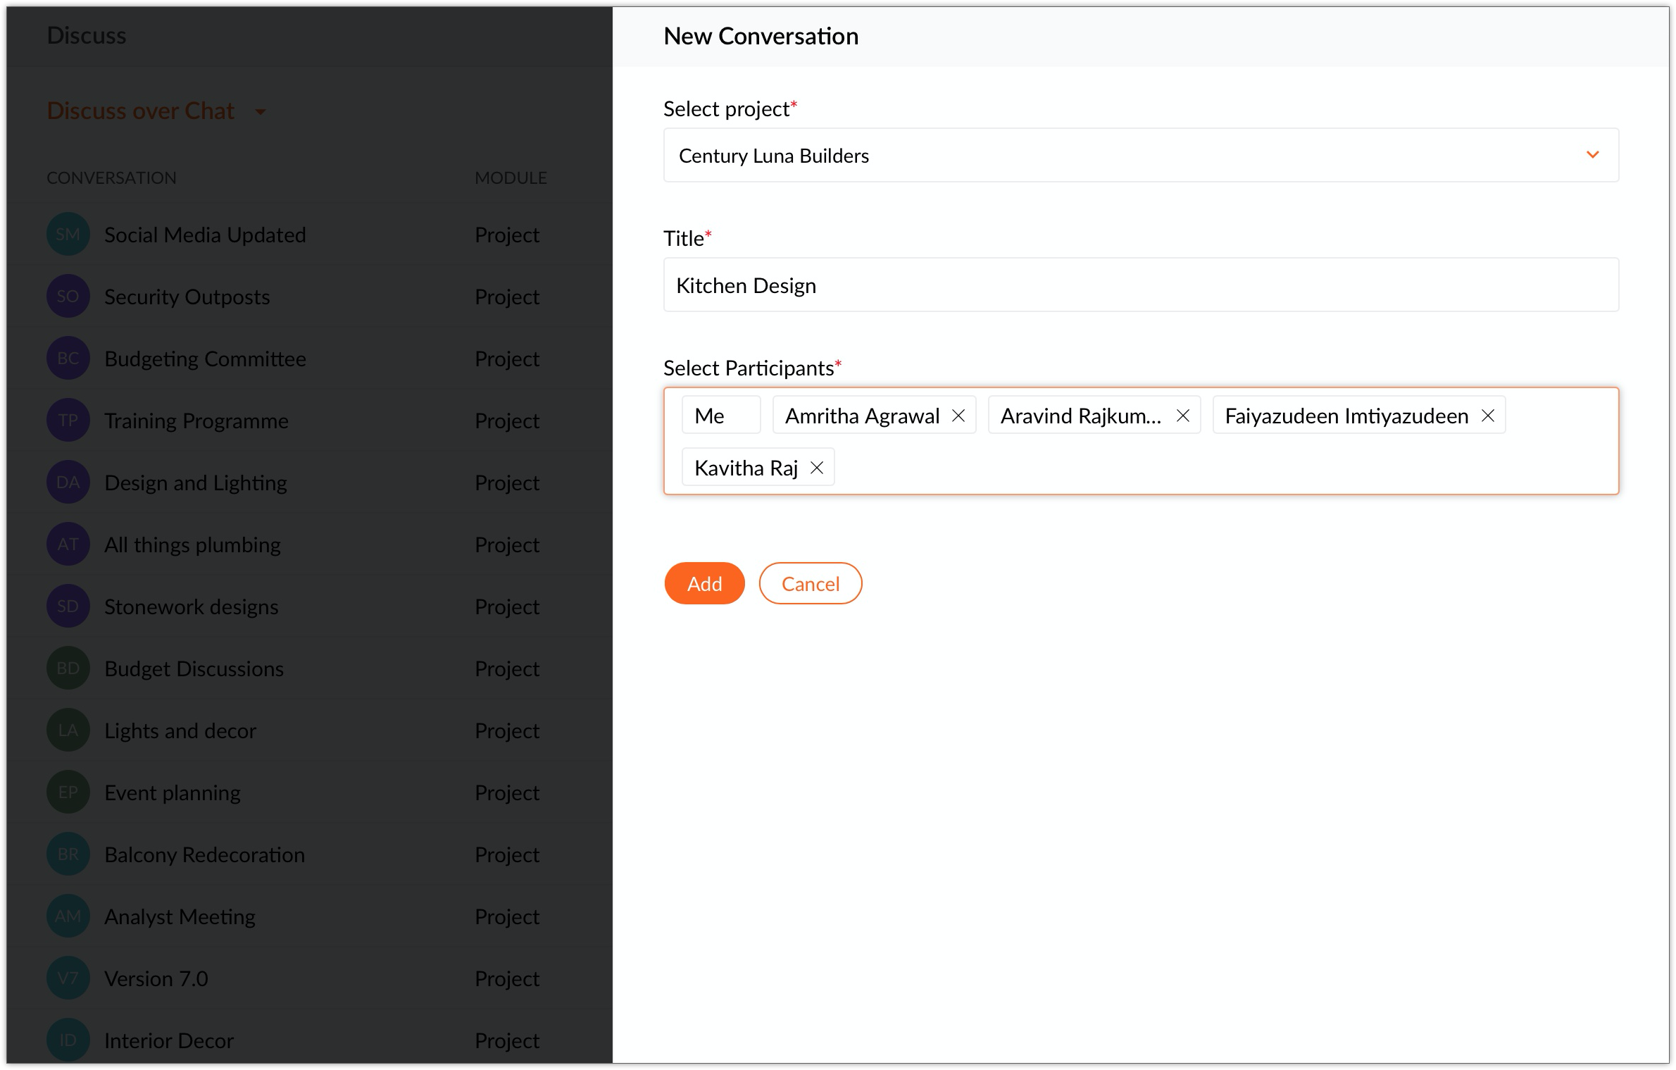Click the Title field containing Kitchen Design
Image resolution: width=1676 pixels, height=1070 pixels.
[1141, 285]
